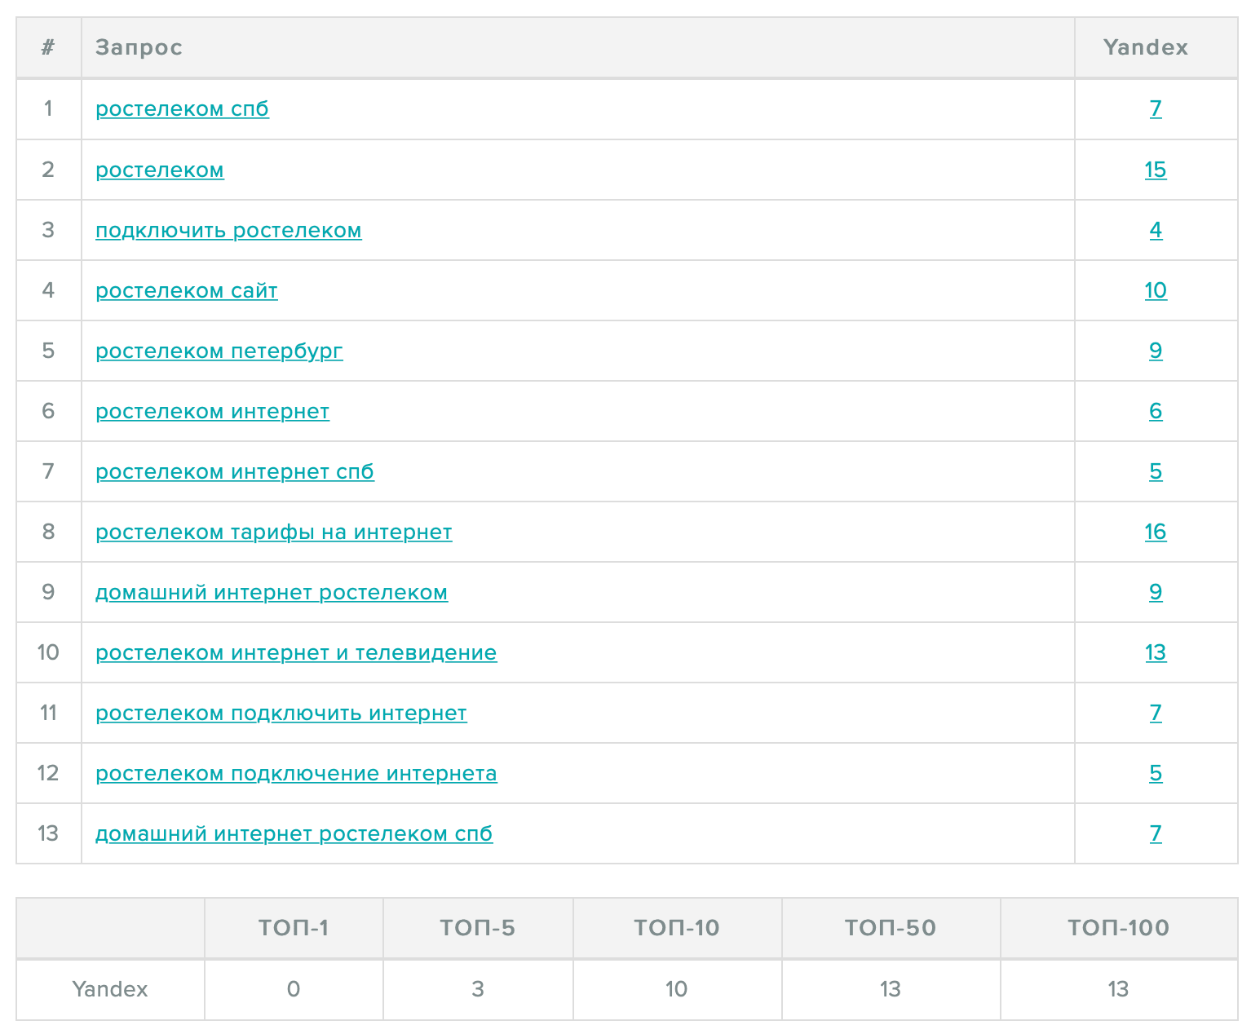
Task: Open the 'ростелеком интернет' link in row 6
Action: click(213, 411)
